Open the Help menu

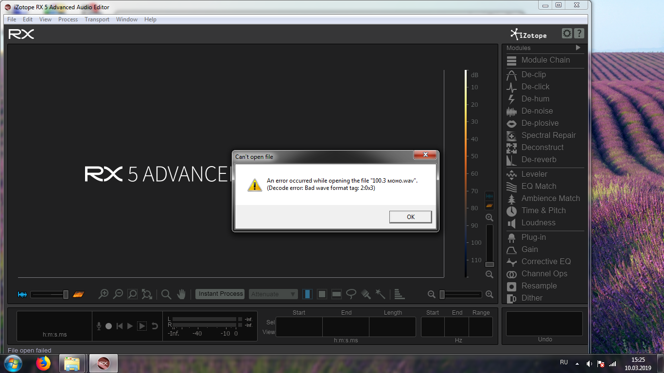(x=151, y=19)
